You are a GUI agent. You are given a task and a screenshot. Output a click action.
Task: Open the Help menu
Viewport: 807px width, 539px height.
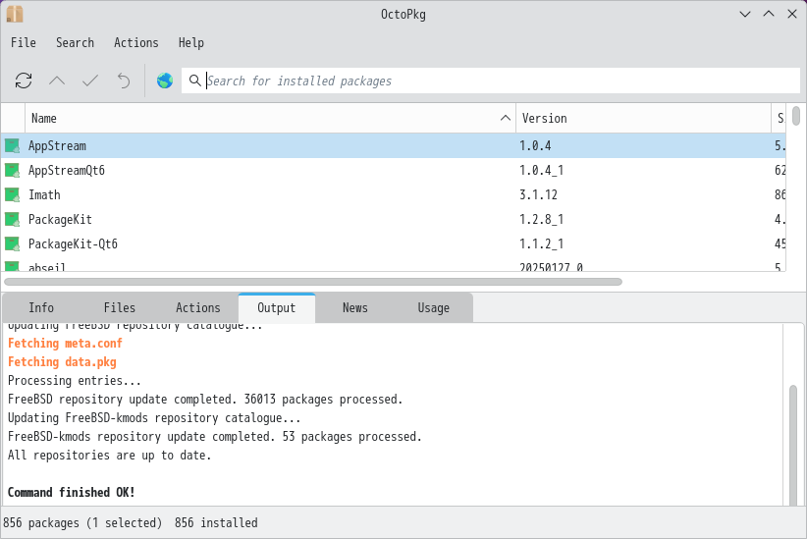(191, 42)
